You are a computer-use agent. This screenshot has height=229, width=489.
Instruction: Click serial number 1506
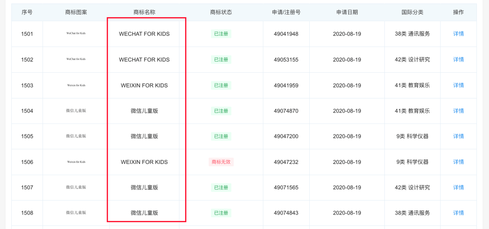(27, 162)
